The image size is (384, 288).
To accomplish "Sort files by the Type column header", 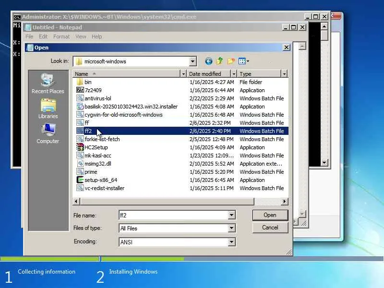I will click(259, 73).
